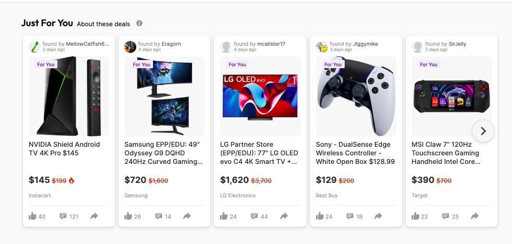View the Samsung Odyssey G9 monitor image
This screenshot has height=244, width=512.
(164, 96)
